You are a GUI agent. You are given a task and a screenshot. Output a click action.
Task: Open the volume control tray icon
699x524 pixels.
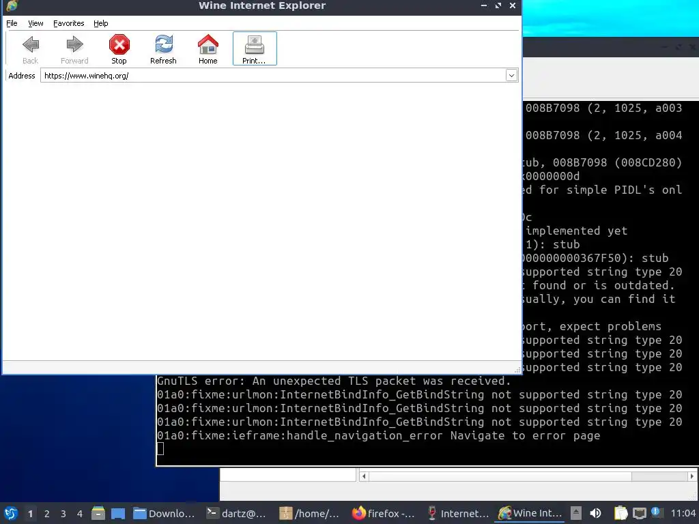pos(595,513)
